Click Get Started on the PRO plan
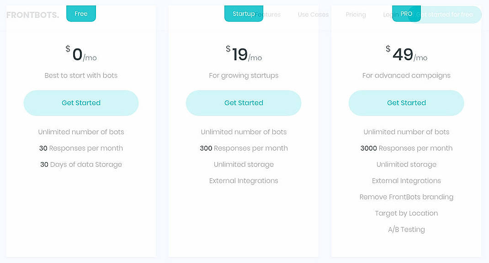489x263 pixels. 406,103
